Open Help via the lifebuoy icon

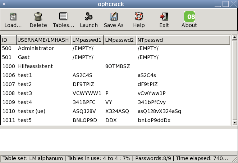click(139, 16)
